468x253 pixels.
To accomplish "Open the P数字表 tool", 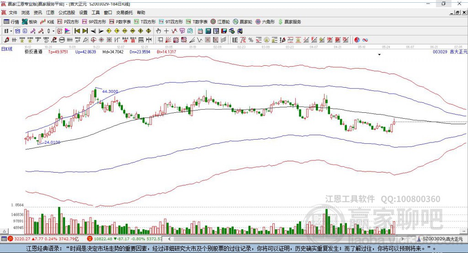I will [x=120, y=22].
